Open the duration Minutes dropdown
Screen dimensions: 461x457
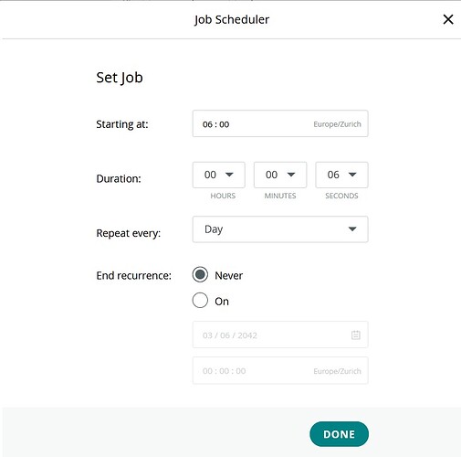pos(280,175)
